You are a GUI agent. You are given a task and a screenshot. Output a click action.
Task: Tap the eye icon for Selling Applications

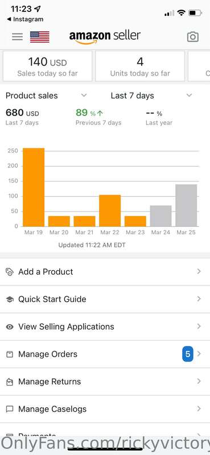pyautogui.click(x=10, y=326)
